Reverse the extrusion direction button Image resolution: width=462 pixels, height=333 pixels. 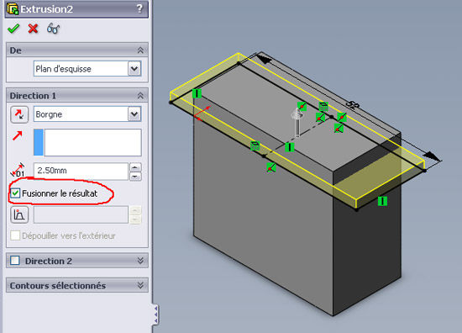coord(19,114)
